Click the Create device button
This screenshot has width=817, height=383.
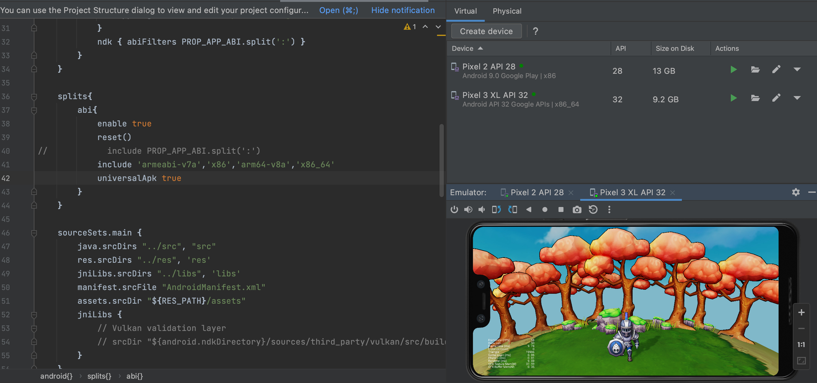point(486,31)
